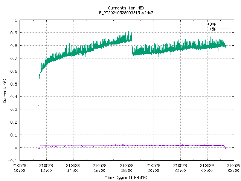This screenshot has width=241, height=181.
Task: Click the y-axis tick label 0.6
Action: [14, 71]
